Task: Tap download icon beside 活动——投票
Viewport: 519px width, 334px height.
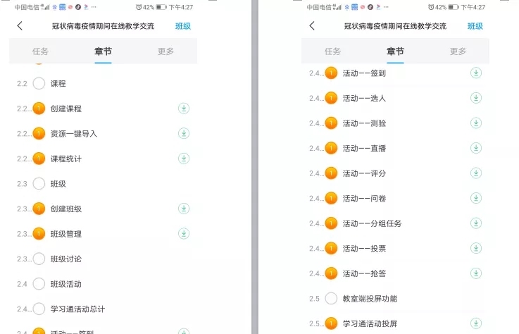Action: (476, 248)
